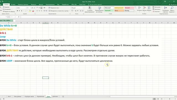The width and height of the screenshot is (177, 100).
Task: Click the zoom slider handle in status bar
Action: coord(170,99)
